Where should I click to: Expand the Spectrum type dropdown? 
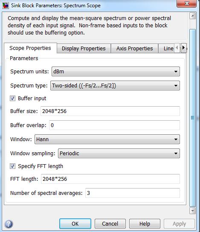coord(115,86)
